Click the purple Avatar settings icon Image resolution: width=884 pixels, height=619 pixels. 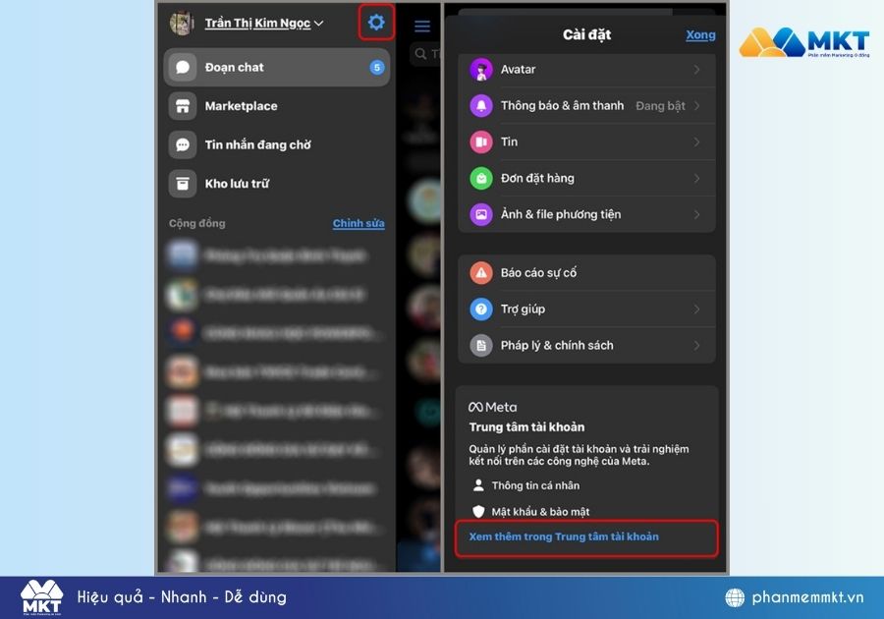click(x=480, y=70)
